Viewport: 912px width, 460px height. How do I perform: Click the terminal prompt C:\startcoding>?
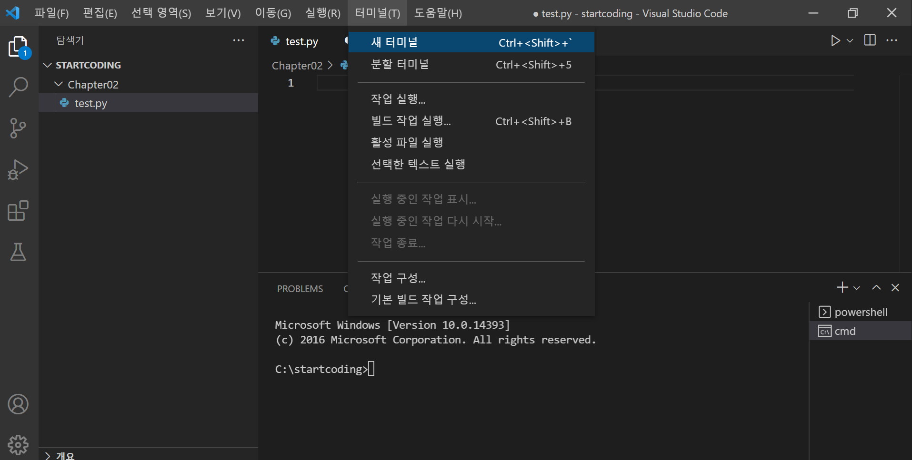321,369
